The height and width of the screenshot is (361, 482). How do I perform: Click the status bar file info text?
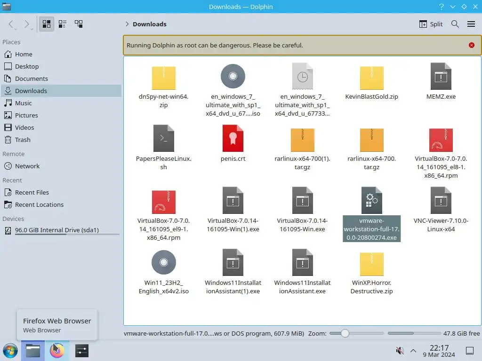(x=214, y=333)
